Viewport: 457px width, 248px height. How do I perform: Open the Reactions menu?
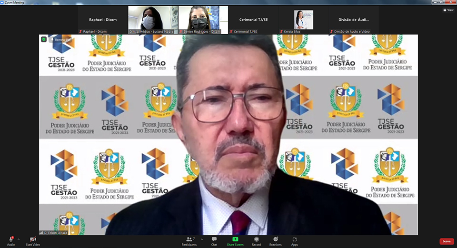[x=275, y=239]
